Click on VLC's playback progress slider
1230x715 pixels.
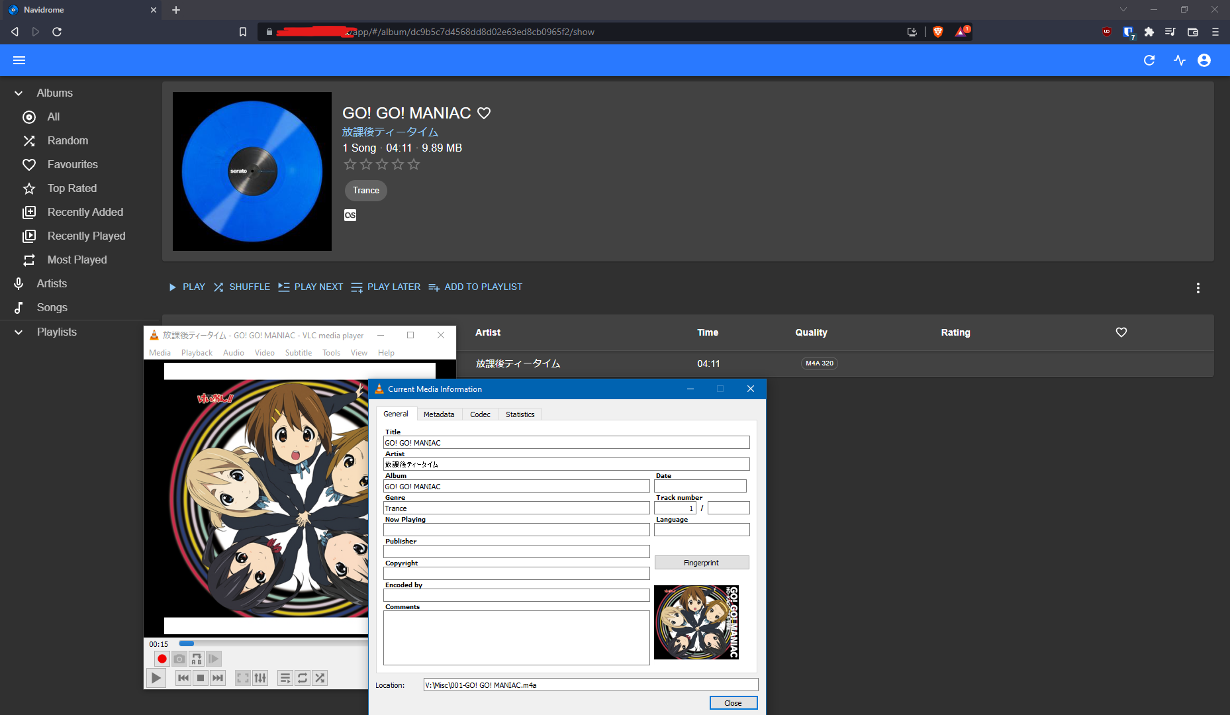point(187,643)
